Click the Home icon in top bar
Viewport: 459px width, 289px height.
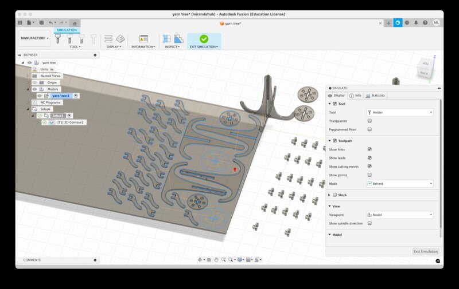75,23
